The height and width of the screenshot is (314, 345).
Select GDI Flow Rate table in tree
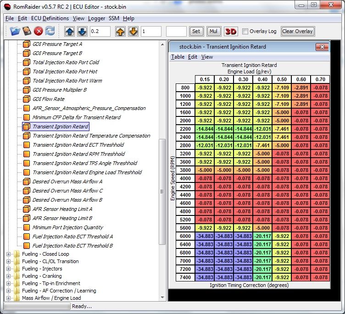point(48,99)
